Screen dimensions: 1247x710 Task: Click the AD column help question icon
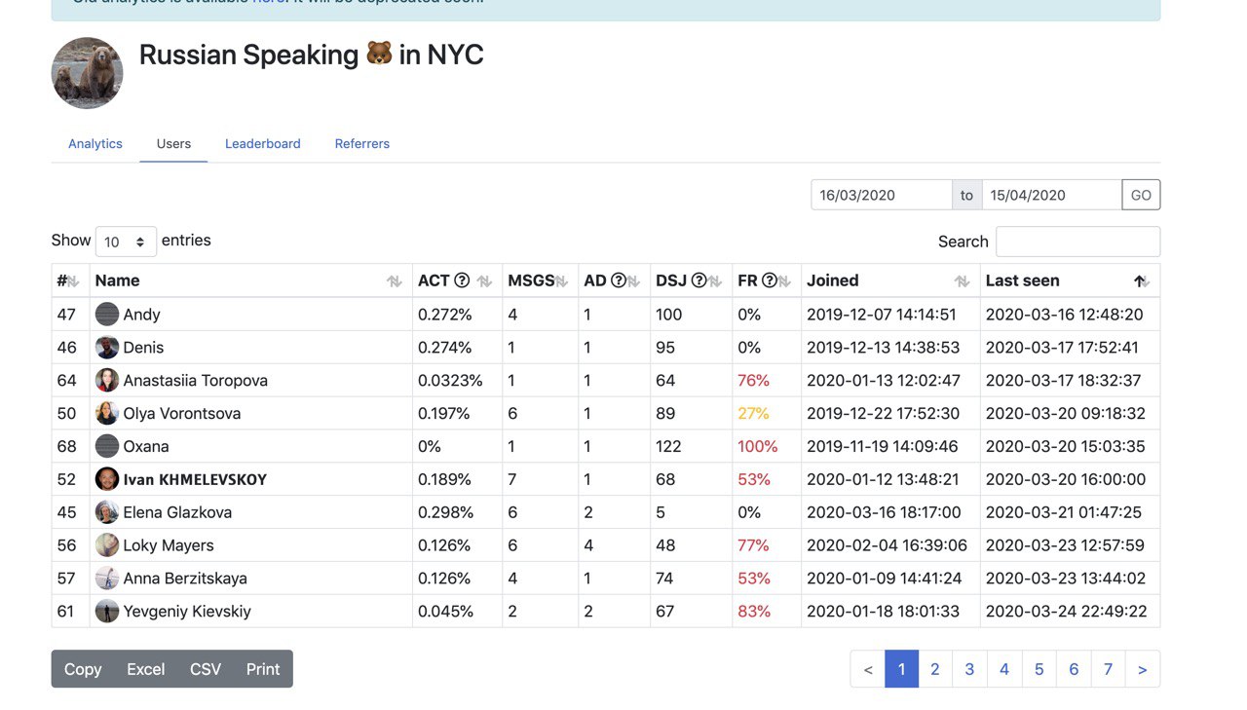click(618, 280)
